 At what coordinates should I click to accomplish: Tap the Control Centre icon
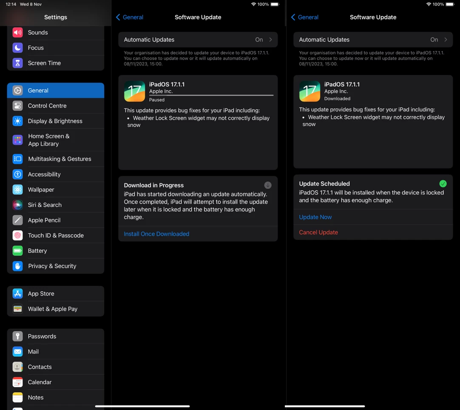17,105
